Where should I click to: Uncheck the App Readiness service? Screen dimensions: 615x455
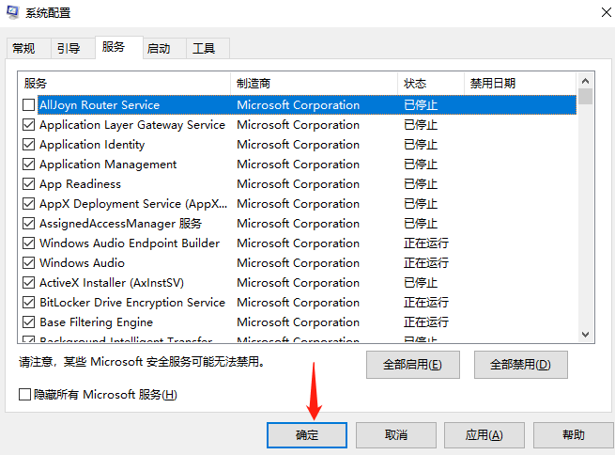[29, 184]
